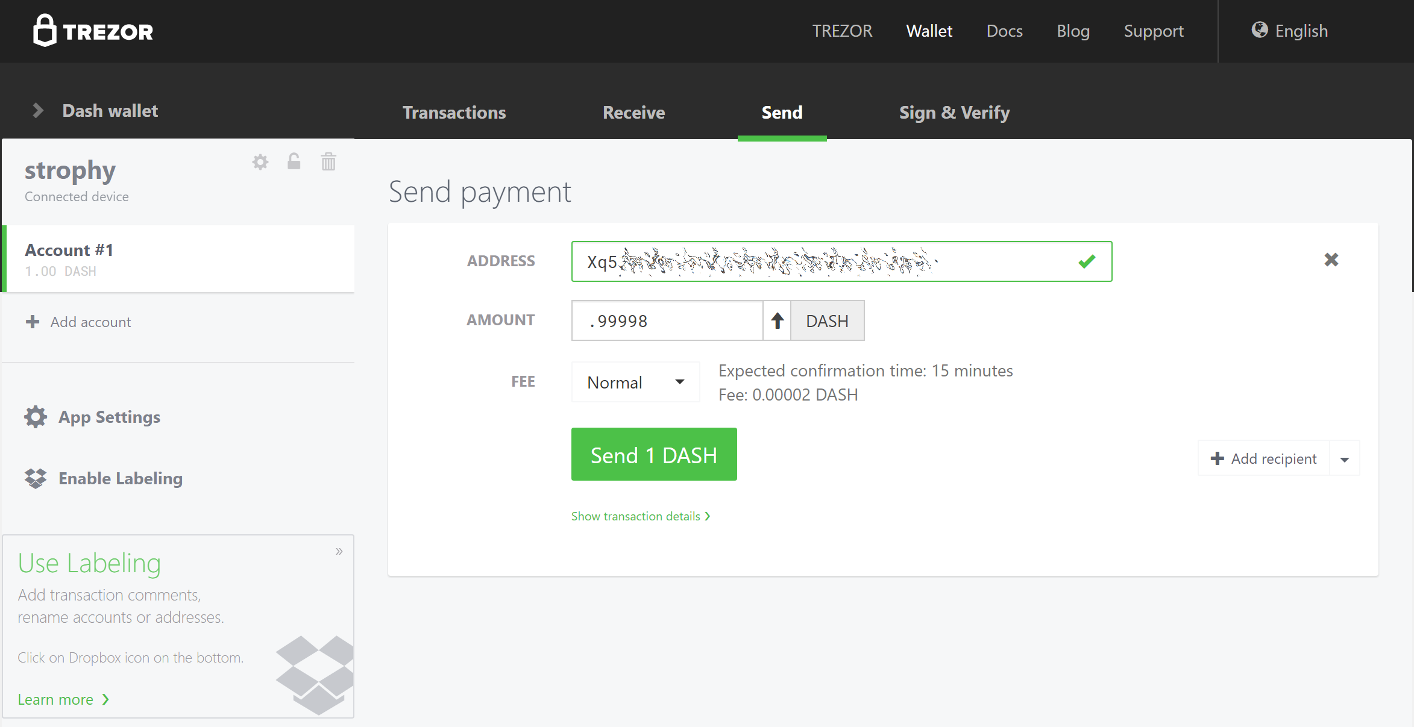
Task: Expand the Dash wallet chevron
Action: [38, 110]
